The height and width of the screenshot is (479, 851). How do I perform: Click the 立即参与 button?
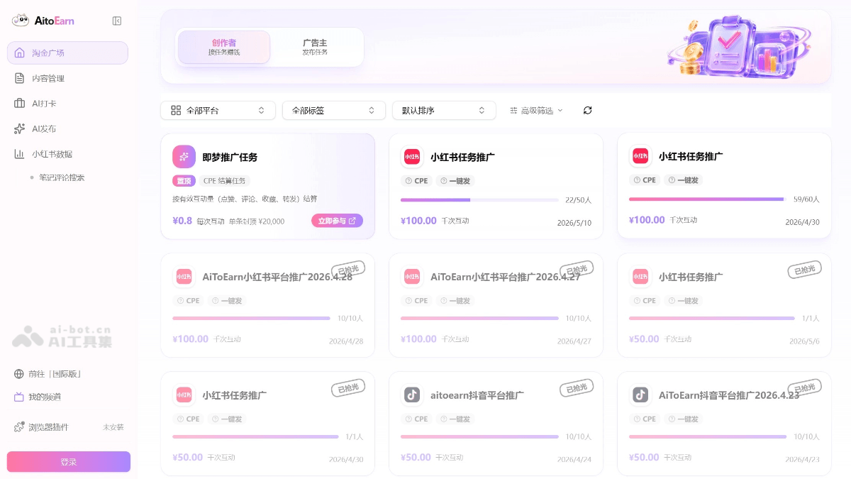(x=337, y=221)
